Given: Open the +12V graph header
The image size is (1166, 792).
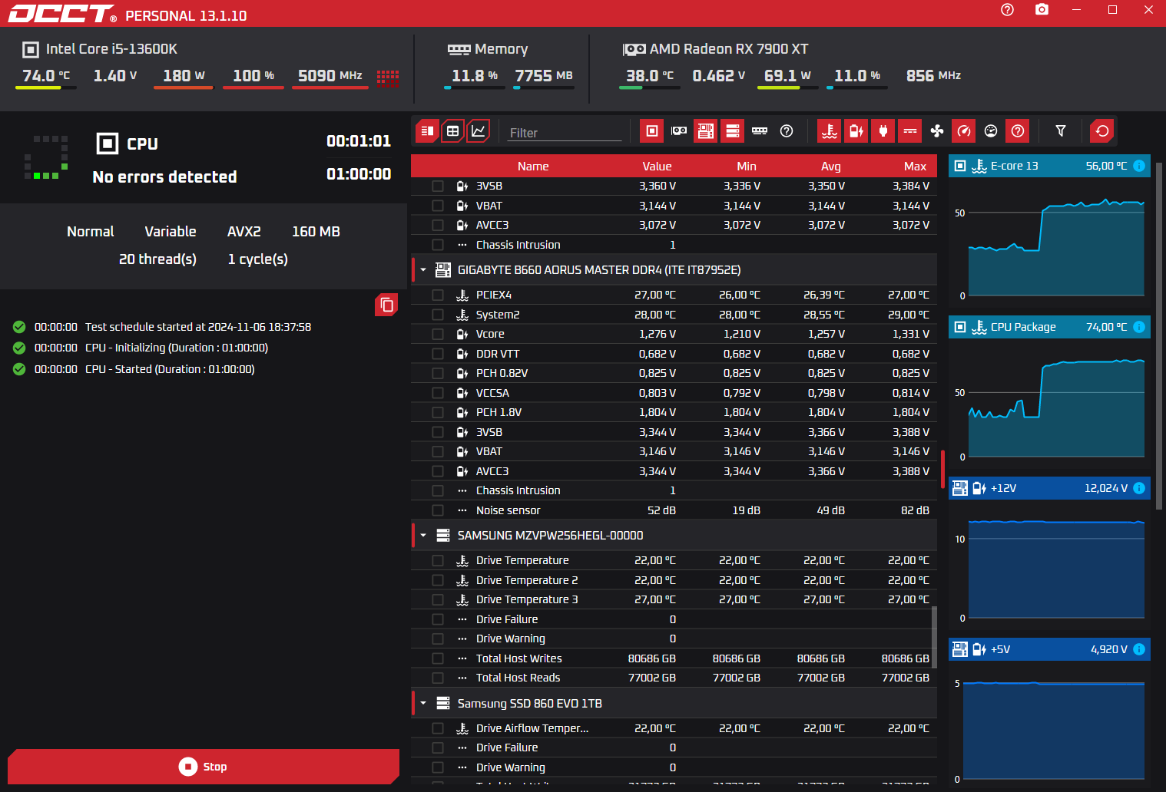Looking at the screenshot, I should 1049,488.
